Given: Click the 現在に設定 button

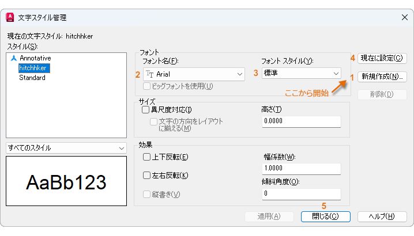Looking at the screenshot, I should coord(383,58).
